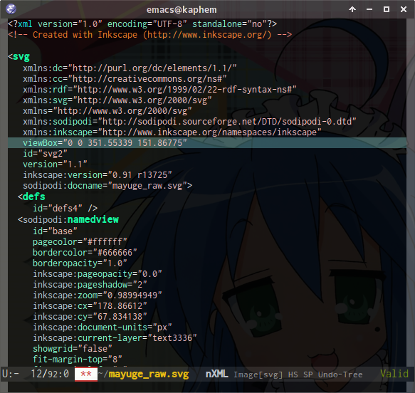Click the SP minor mode indicator
Screen dimensions: 415x393
[308, 374]
